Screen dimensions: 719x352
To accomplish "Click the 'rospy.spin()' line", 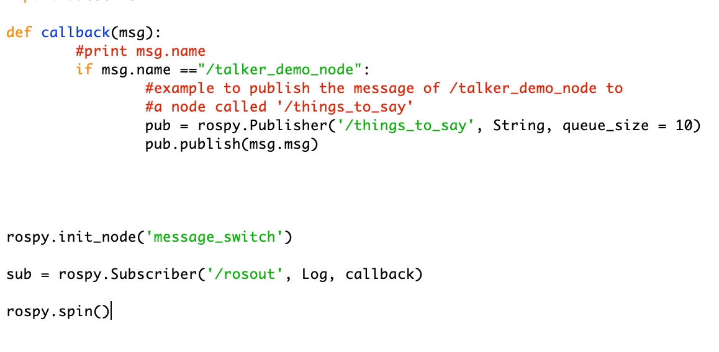I will [x=58, y=312].
